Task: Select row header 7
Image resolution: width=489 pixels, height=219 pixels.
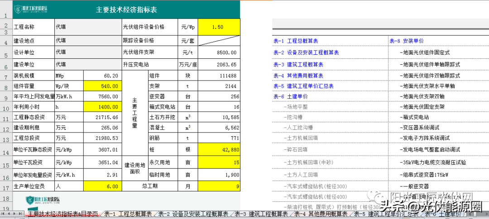Action: pyautogui.click(x=6, y=76)
